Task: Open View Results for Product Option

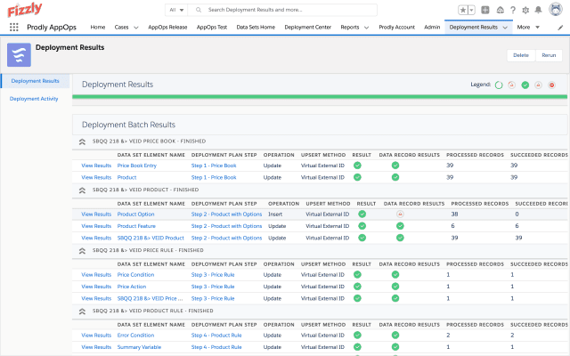Action: (x=96, y=214)
